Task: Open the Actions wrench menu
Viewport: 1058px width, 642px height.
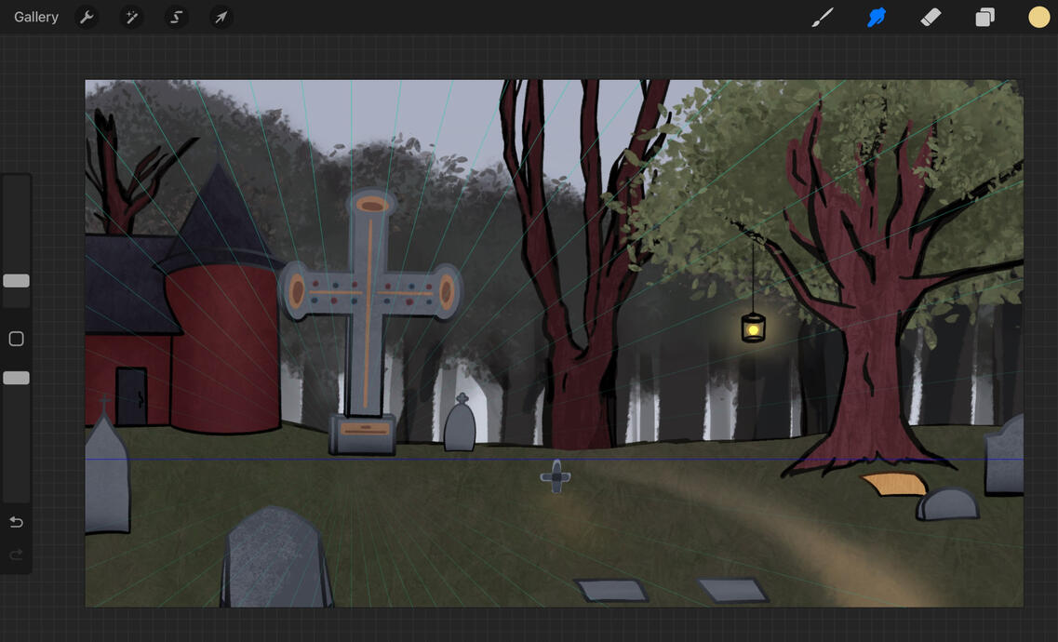Action: click(x=87, y=17)
